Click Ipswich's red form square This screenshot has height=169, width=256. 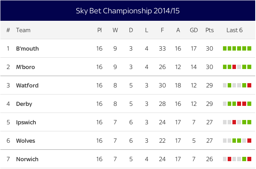click(234, 122)
